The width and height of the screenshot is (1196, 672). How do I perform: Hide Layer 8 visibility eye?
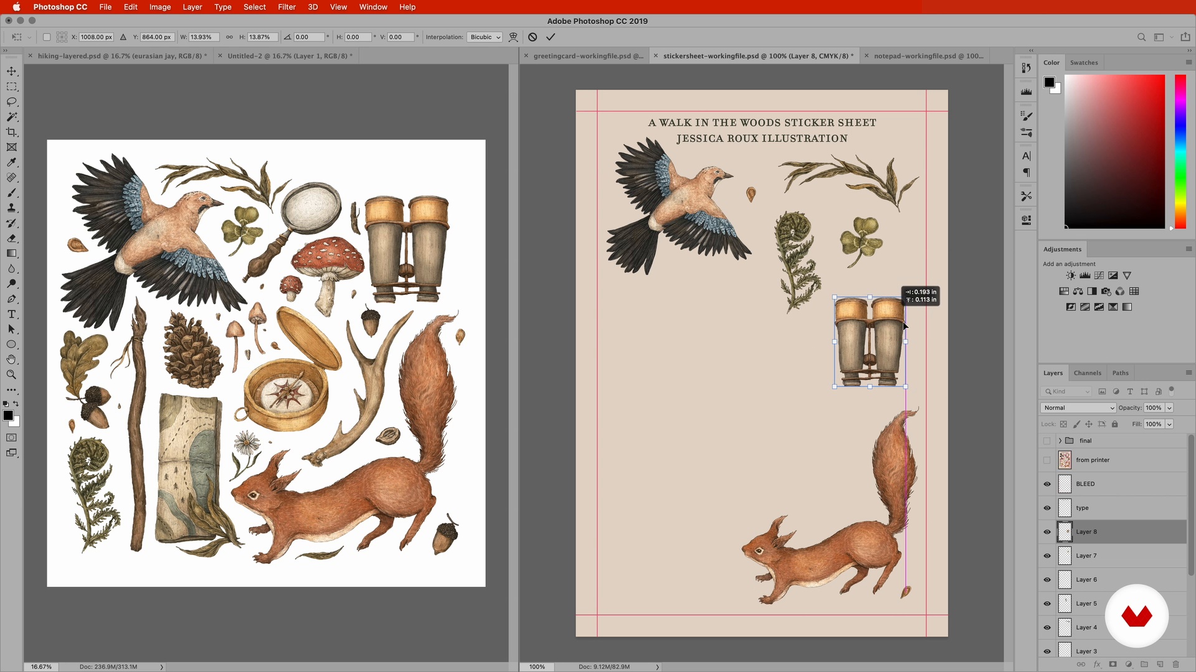(x=1047, y=532)
